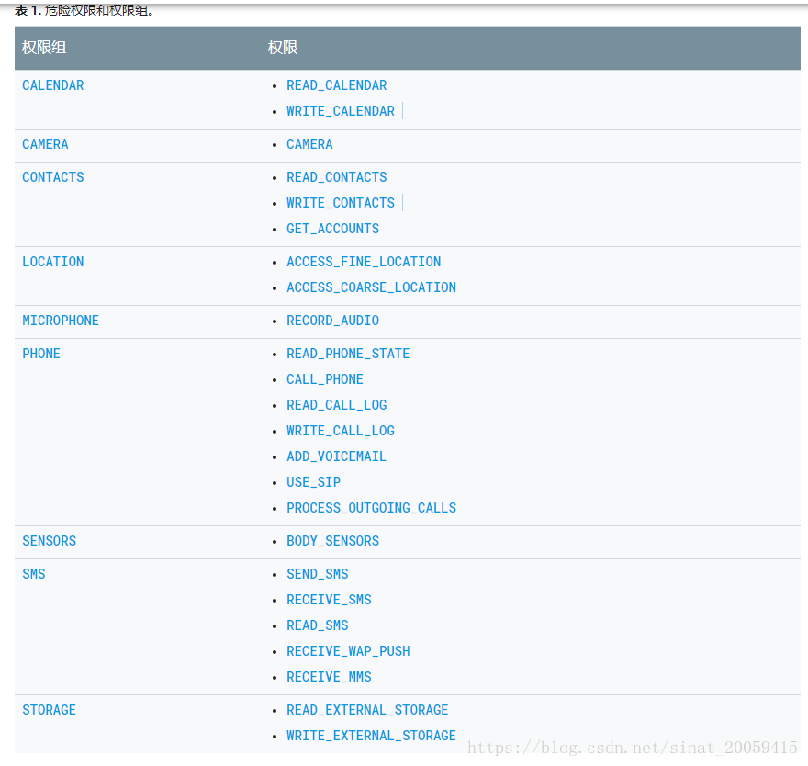Click the READ_PHONE_STATE link
Viewport: 808px width, 766px height.
tap(348, 354)
